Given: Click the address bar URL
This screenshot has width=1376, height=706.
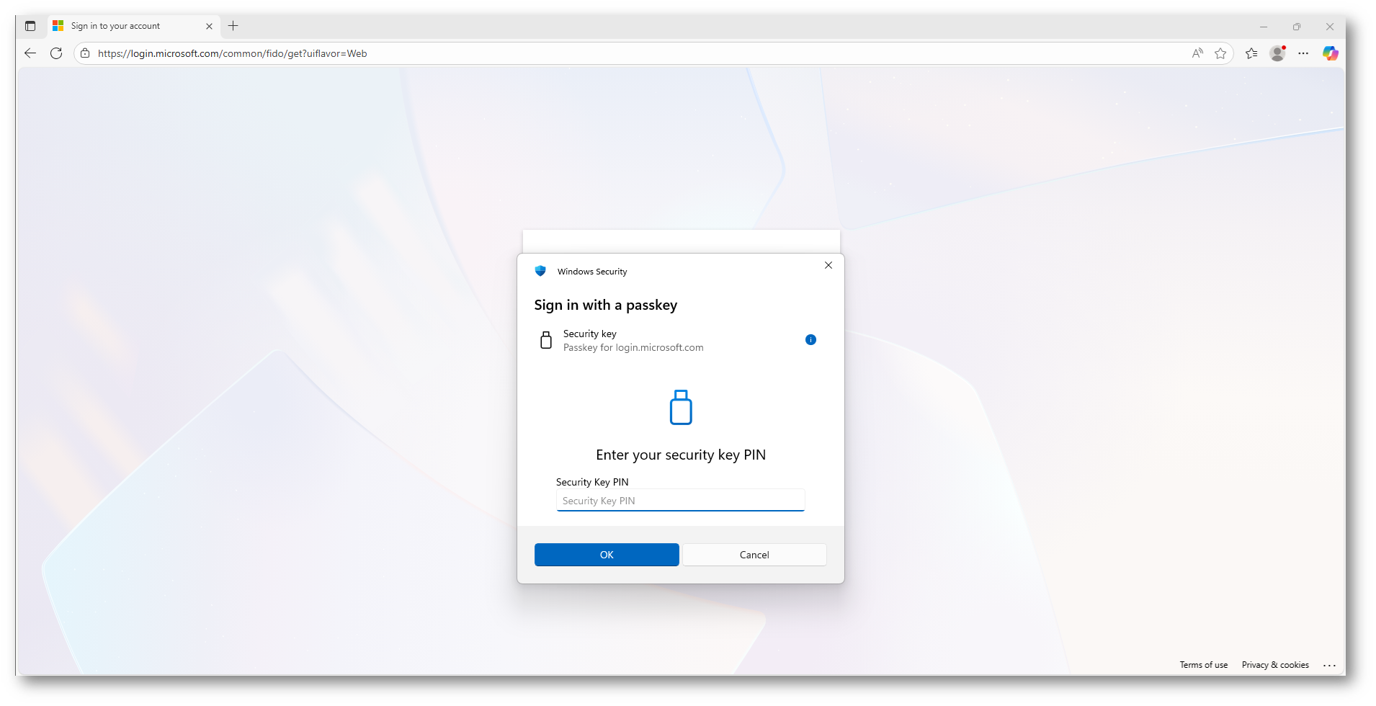Looking at the screenshot, I should pos(232,53).
